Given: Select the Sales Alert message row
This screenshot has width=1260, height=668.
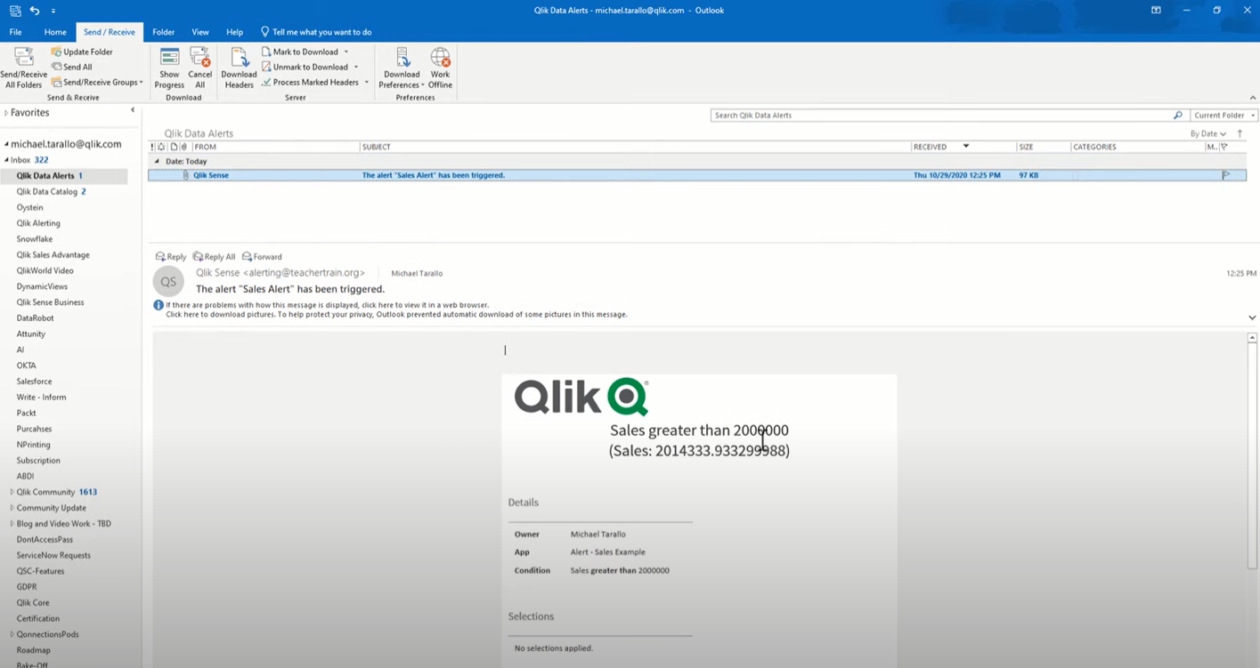Looking at the screenshot, I should click(x=696, y=175).
